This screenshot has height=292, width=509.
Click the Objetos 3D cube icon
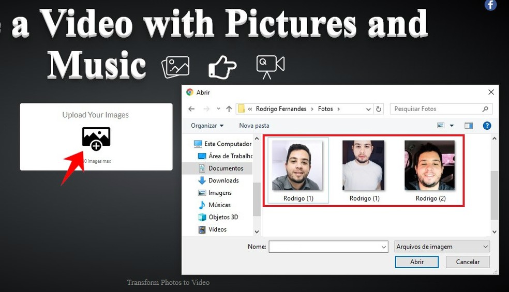click(202, 217)
